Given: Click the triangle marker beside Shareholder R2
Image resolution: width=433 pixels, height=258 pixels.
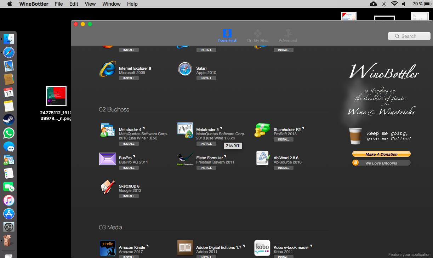Looking at the screenshot, I should tap(303, 128).
